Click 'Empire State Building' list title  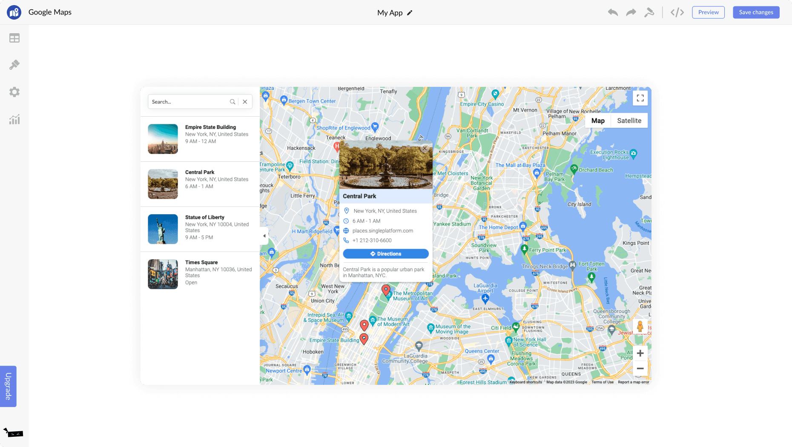point(210,127)
